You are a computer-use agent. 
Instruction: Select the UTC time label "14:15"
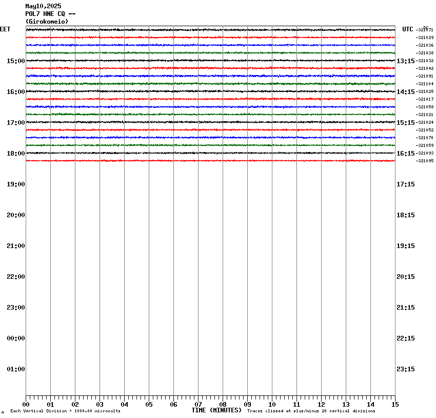tap(405, 92)
